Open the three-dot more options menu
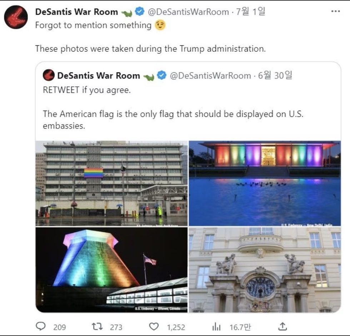 click(x=335, y=11)
